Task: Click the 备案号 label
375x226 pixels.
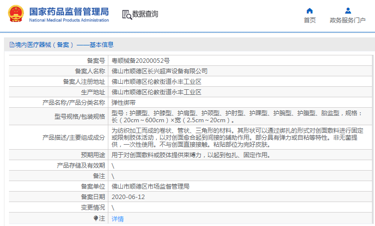Action: click(96, 61)
